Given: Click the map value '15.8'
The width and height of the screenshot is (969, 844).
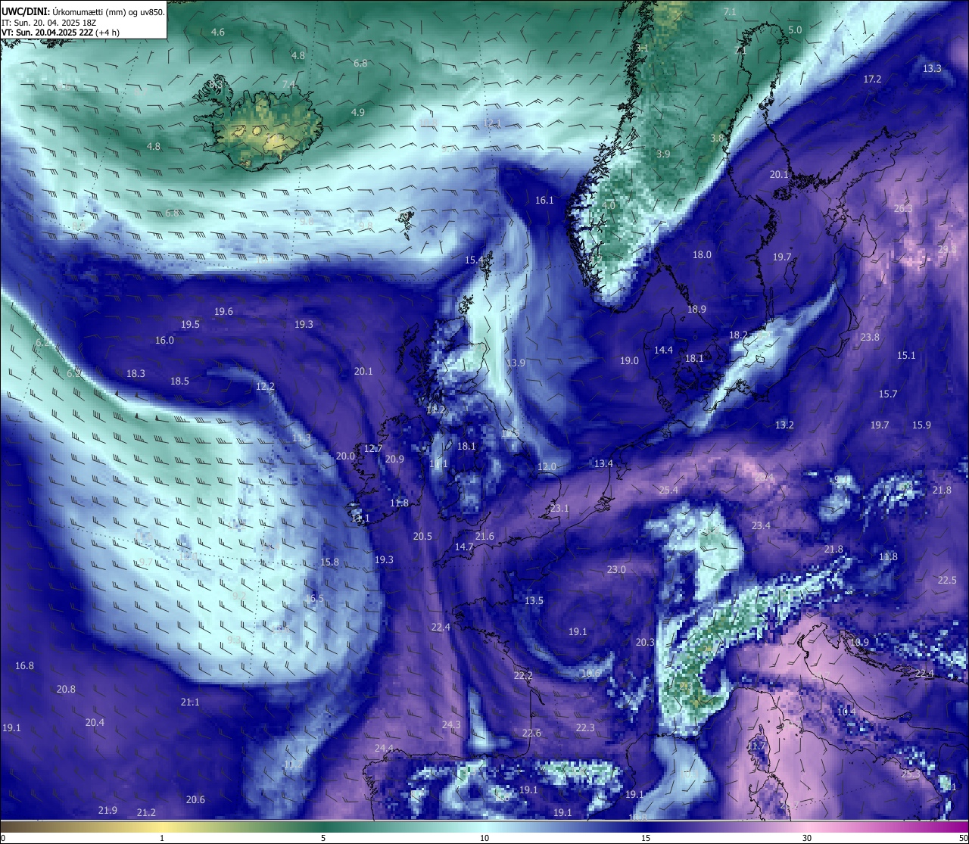Looking at the screenshot, I should click(x=329, y=562).
